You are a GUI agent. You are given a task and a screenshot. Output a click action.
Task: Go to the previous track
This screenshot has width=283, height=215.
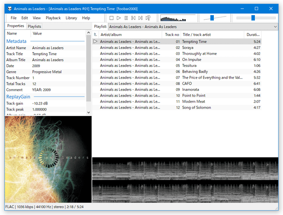coord(133,18)
